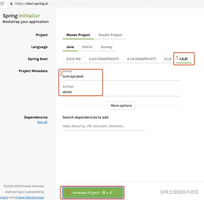Viewport: 204px width, 200px height.
Task: Choose Java as the language
Action: click(x=70, y=47)
